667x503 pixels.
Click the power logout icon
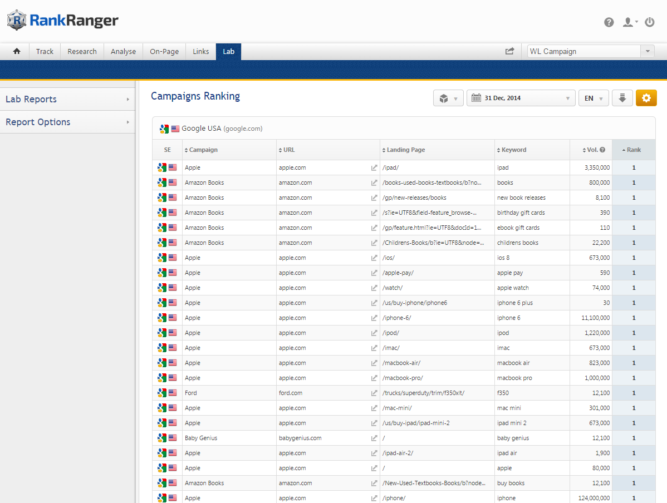(x=649, y=22)
